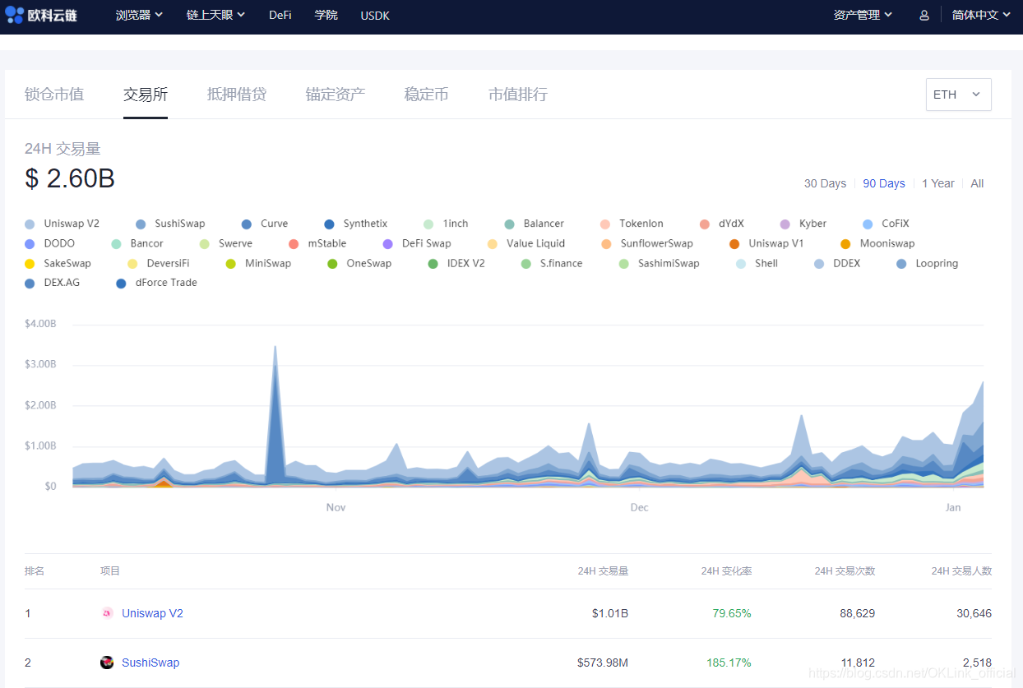Open the user account icon
1023x688 pixels.
924,16
